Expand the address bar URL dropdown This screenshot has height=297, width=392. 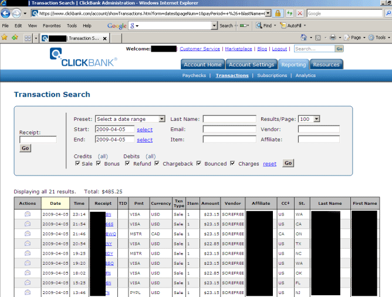268,14
